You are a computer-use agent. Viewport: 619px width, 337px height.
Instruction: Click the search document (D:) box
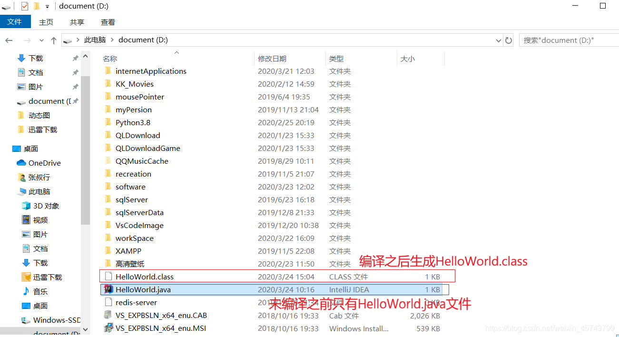tap(569, 40)
